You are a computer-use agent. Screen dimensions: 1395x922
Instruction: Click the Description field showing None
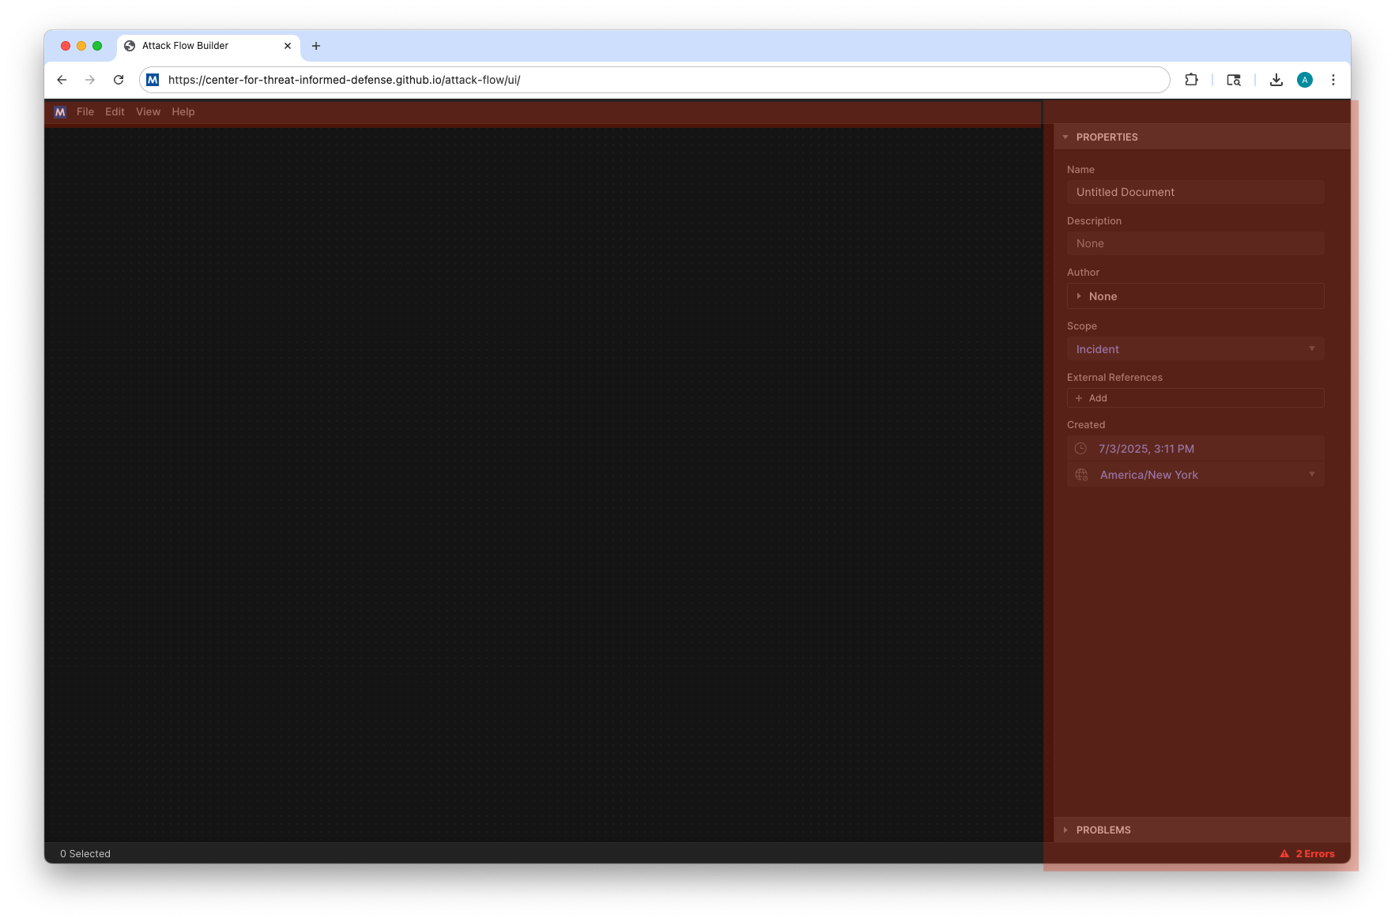pyautogui.click(x=1195, y=243)
